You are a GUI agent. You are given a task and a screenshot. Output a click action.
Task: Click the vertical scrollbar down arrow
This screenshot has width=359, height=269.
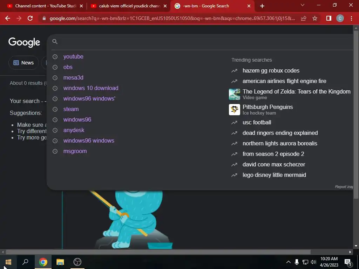click(x=356, y=246)
